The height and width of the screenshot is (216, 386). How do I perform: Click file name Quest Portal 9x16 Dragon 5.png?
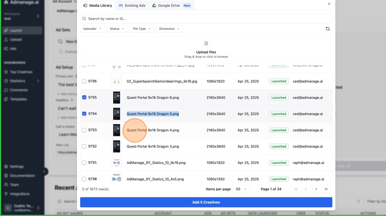[x=153, y=114]
